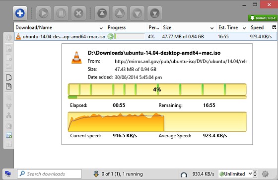Click current speed value 916.5 KB/s
Viewport: 278px width, 180px height.
(125, 136)
